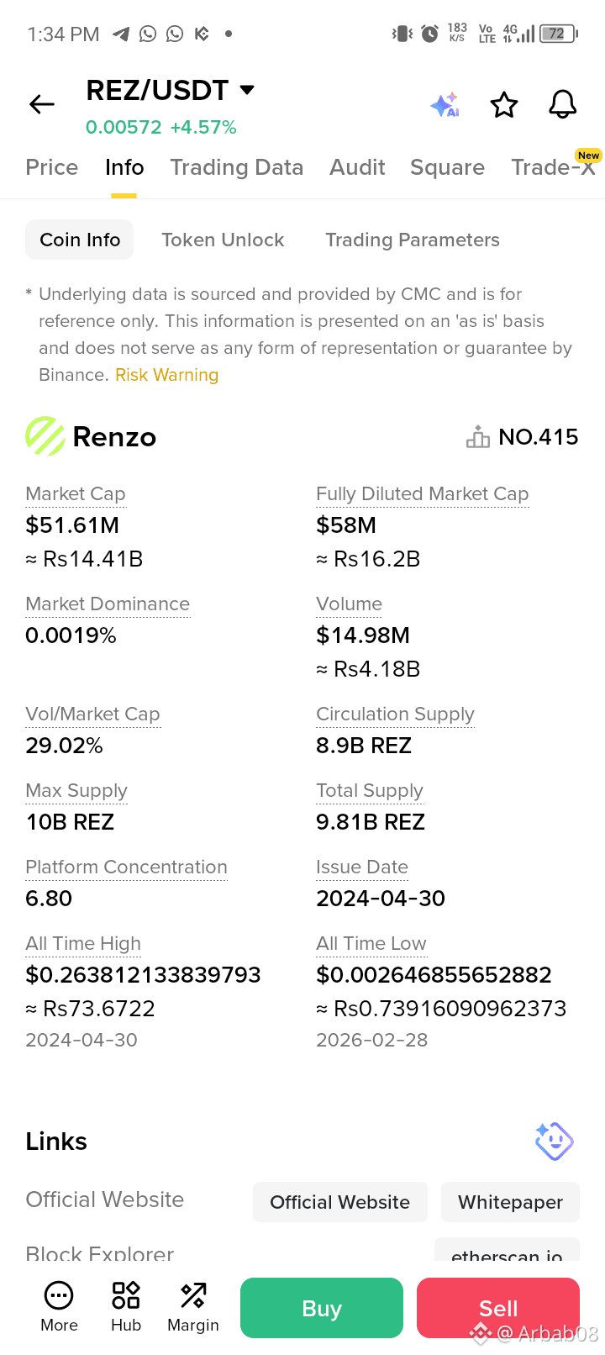Open the Whitepaper link button
Image resolution: width=605 pixels, height=1355 pixels.
pos(511,1202)
